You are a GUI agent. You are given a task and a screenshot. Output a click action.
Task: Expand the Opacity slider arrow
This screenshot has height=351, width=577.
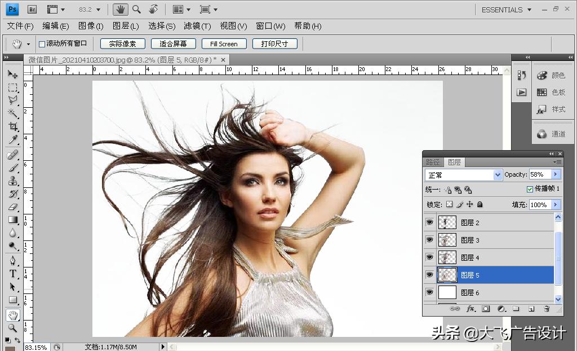[x=556, y=175]
